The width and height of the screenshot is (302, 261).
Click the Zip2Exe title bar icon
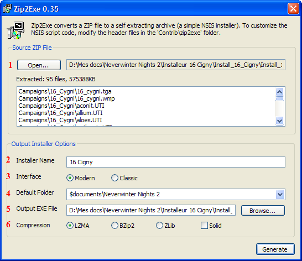pos(7,8)
